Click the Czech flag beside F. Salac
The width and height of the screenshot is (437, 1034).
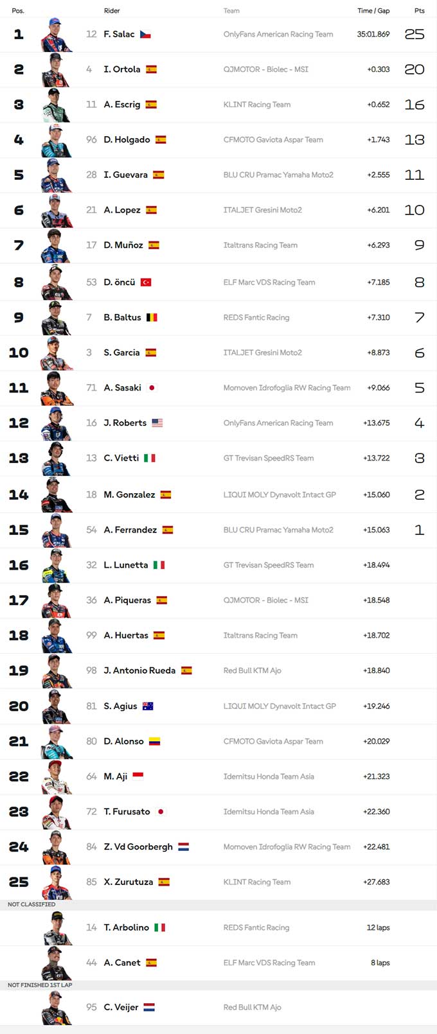pos(145,35)
